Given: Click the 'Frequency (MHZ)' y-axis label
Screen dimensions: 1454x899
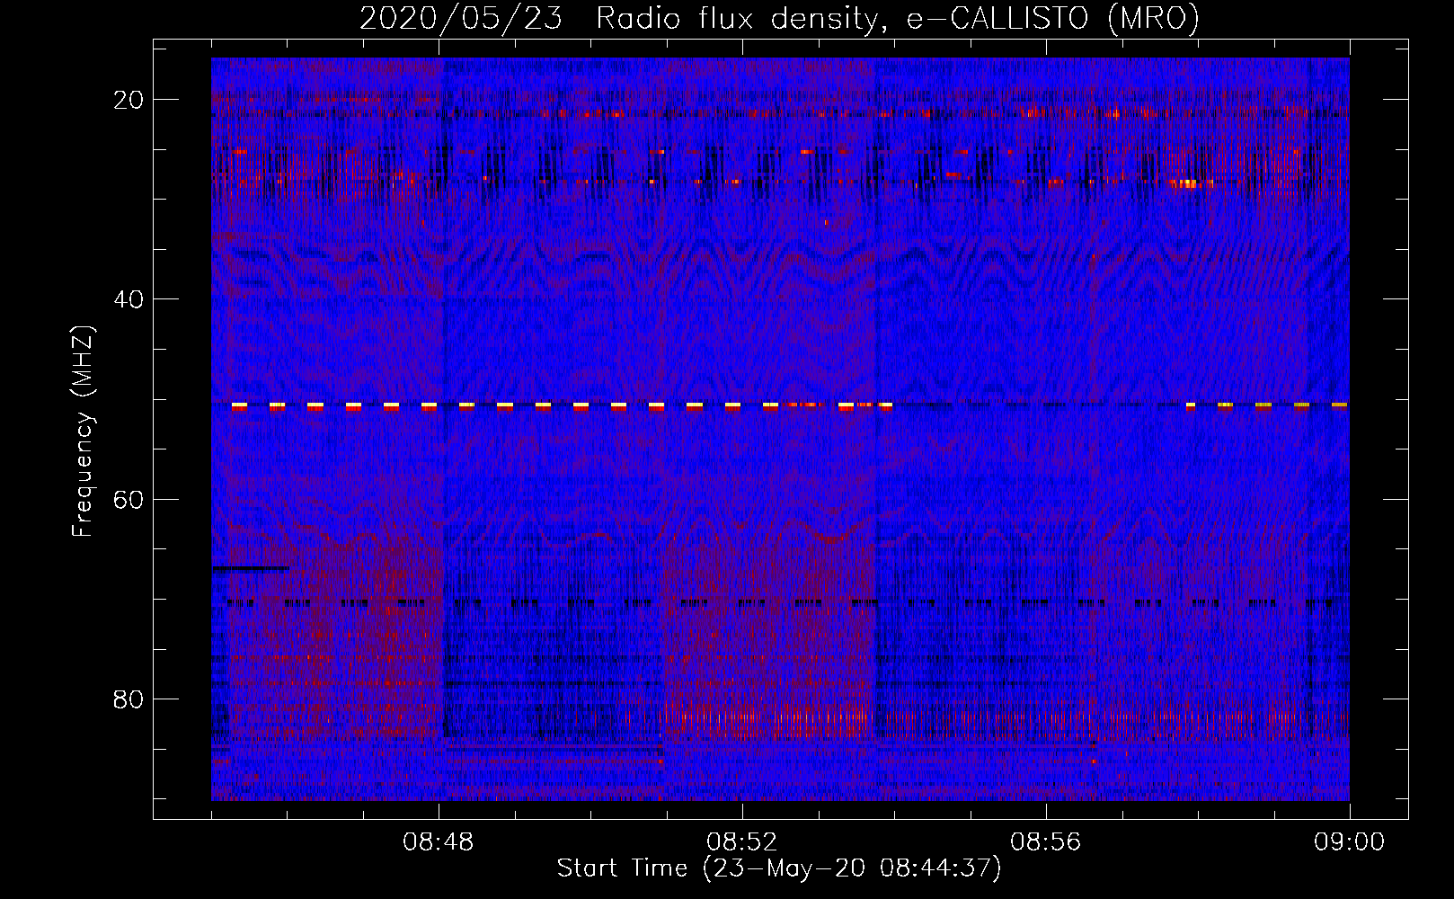Looking at the screenshot, I should [83, 432].
